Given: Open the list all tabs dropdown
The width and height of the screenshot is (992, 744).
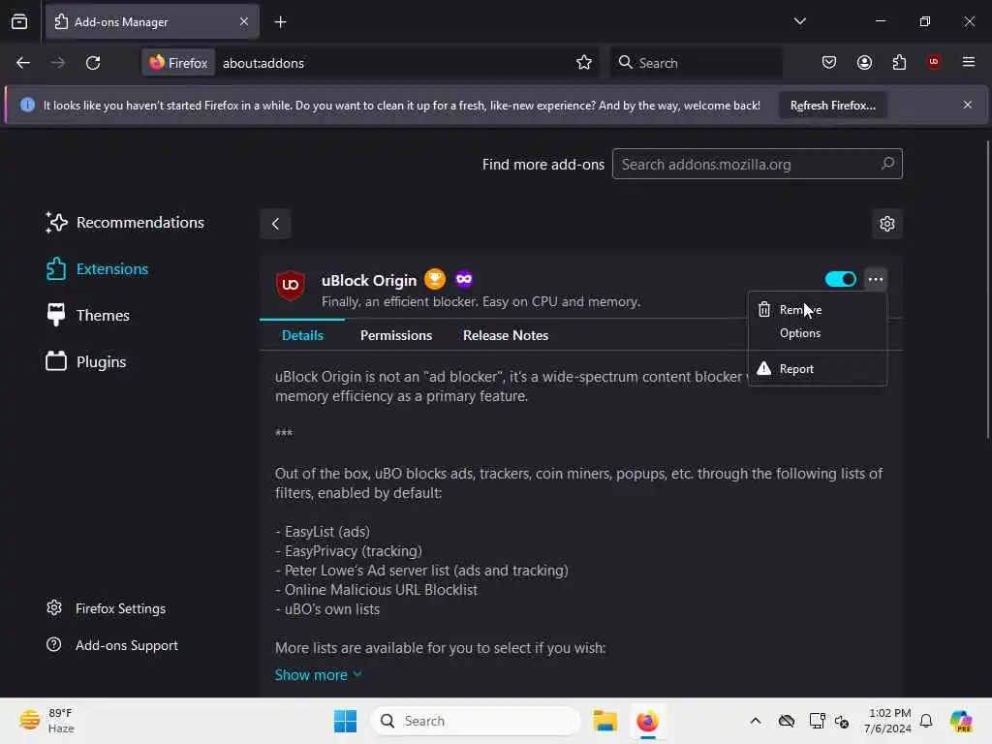Looking at the screenshot, I should (x=800, y=21).
